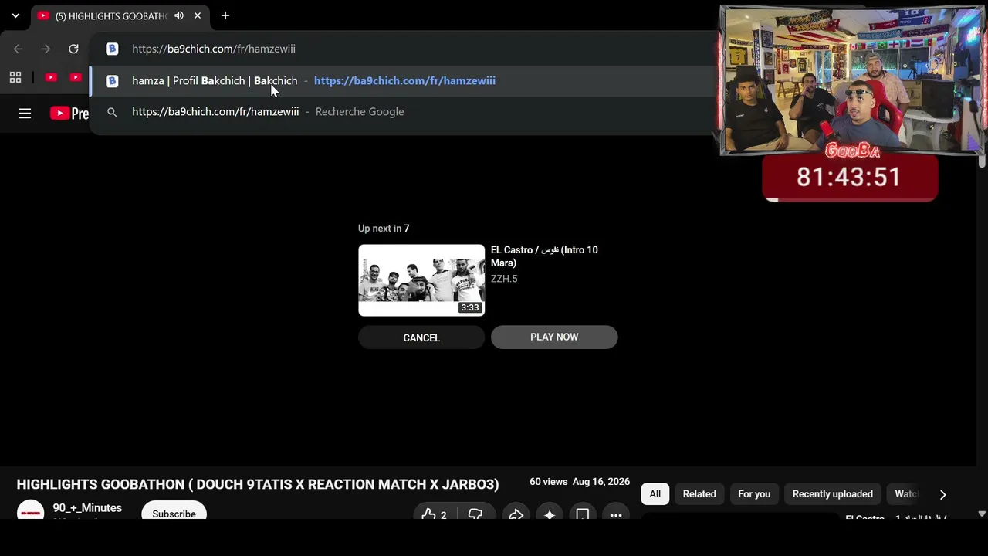Open the right YouTube bookmark icon

pos(76,77)
